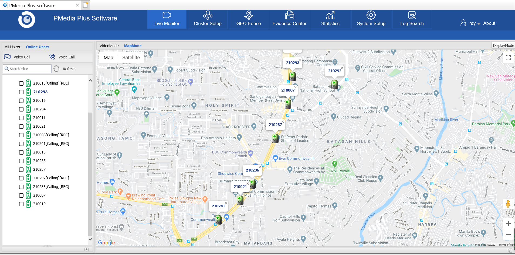Screen dimensions: 515x255
Task: Check the box for 210241[Calling][REC]
Action: coord(21,144)
